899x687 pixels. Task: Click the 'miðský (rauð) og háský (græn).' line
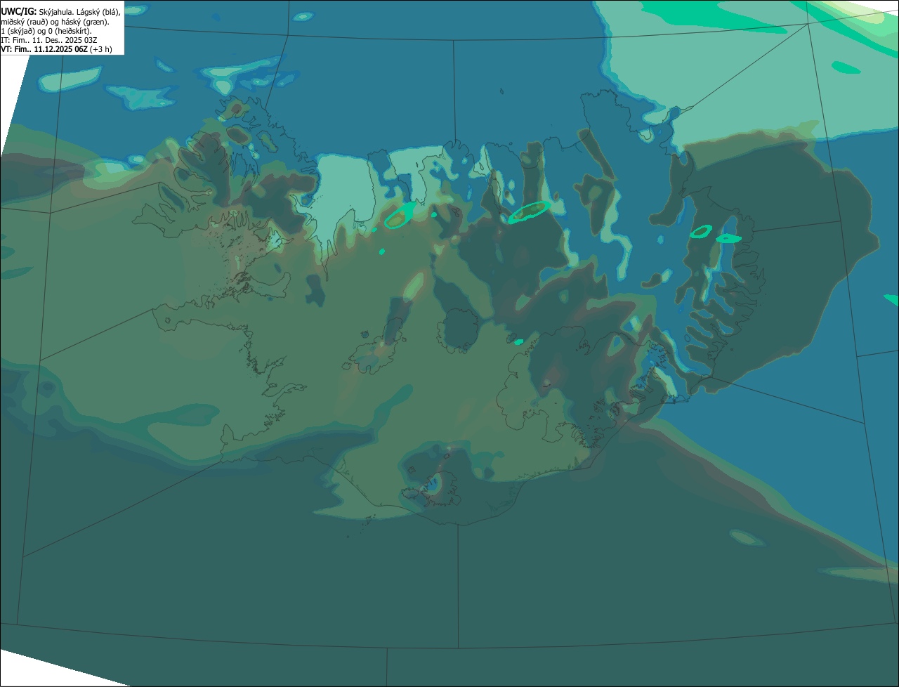55,22
